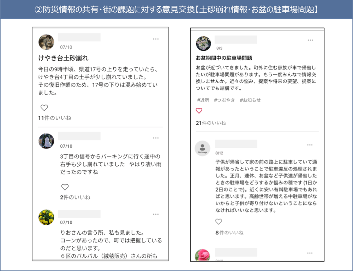This screenshot has width=353, height=271.
Task: Open options for the rose avatar comment
Action: tap(310, 253)
